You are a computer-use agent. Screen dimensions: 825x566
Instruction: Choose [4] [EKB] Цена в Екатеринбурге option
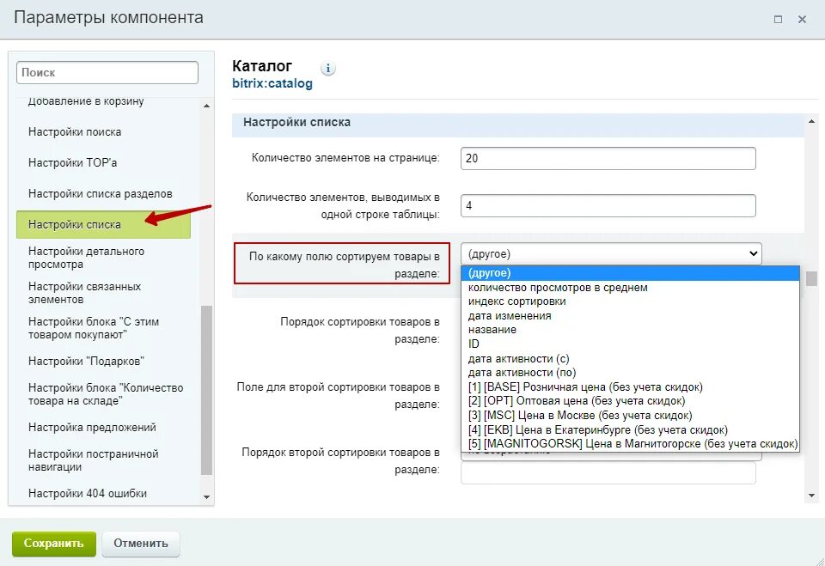point(630,429)
